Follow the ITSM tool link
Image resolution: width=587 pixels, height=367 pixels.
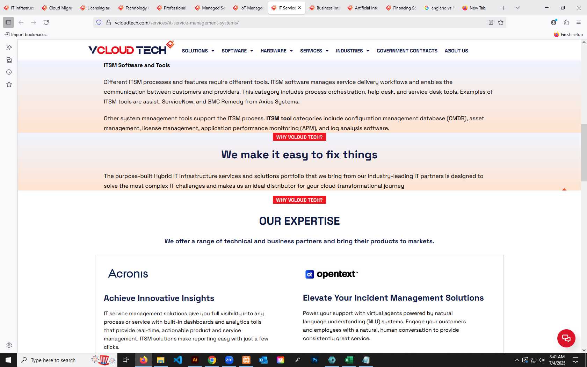[x=279, y=118]
